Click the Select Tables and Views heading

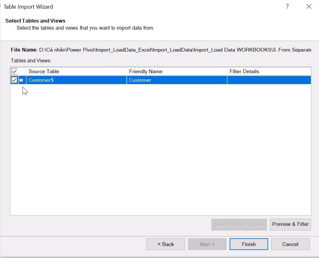coord(35,21)
